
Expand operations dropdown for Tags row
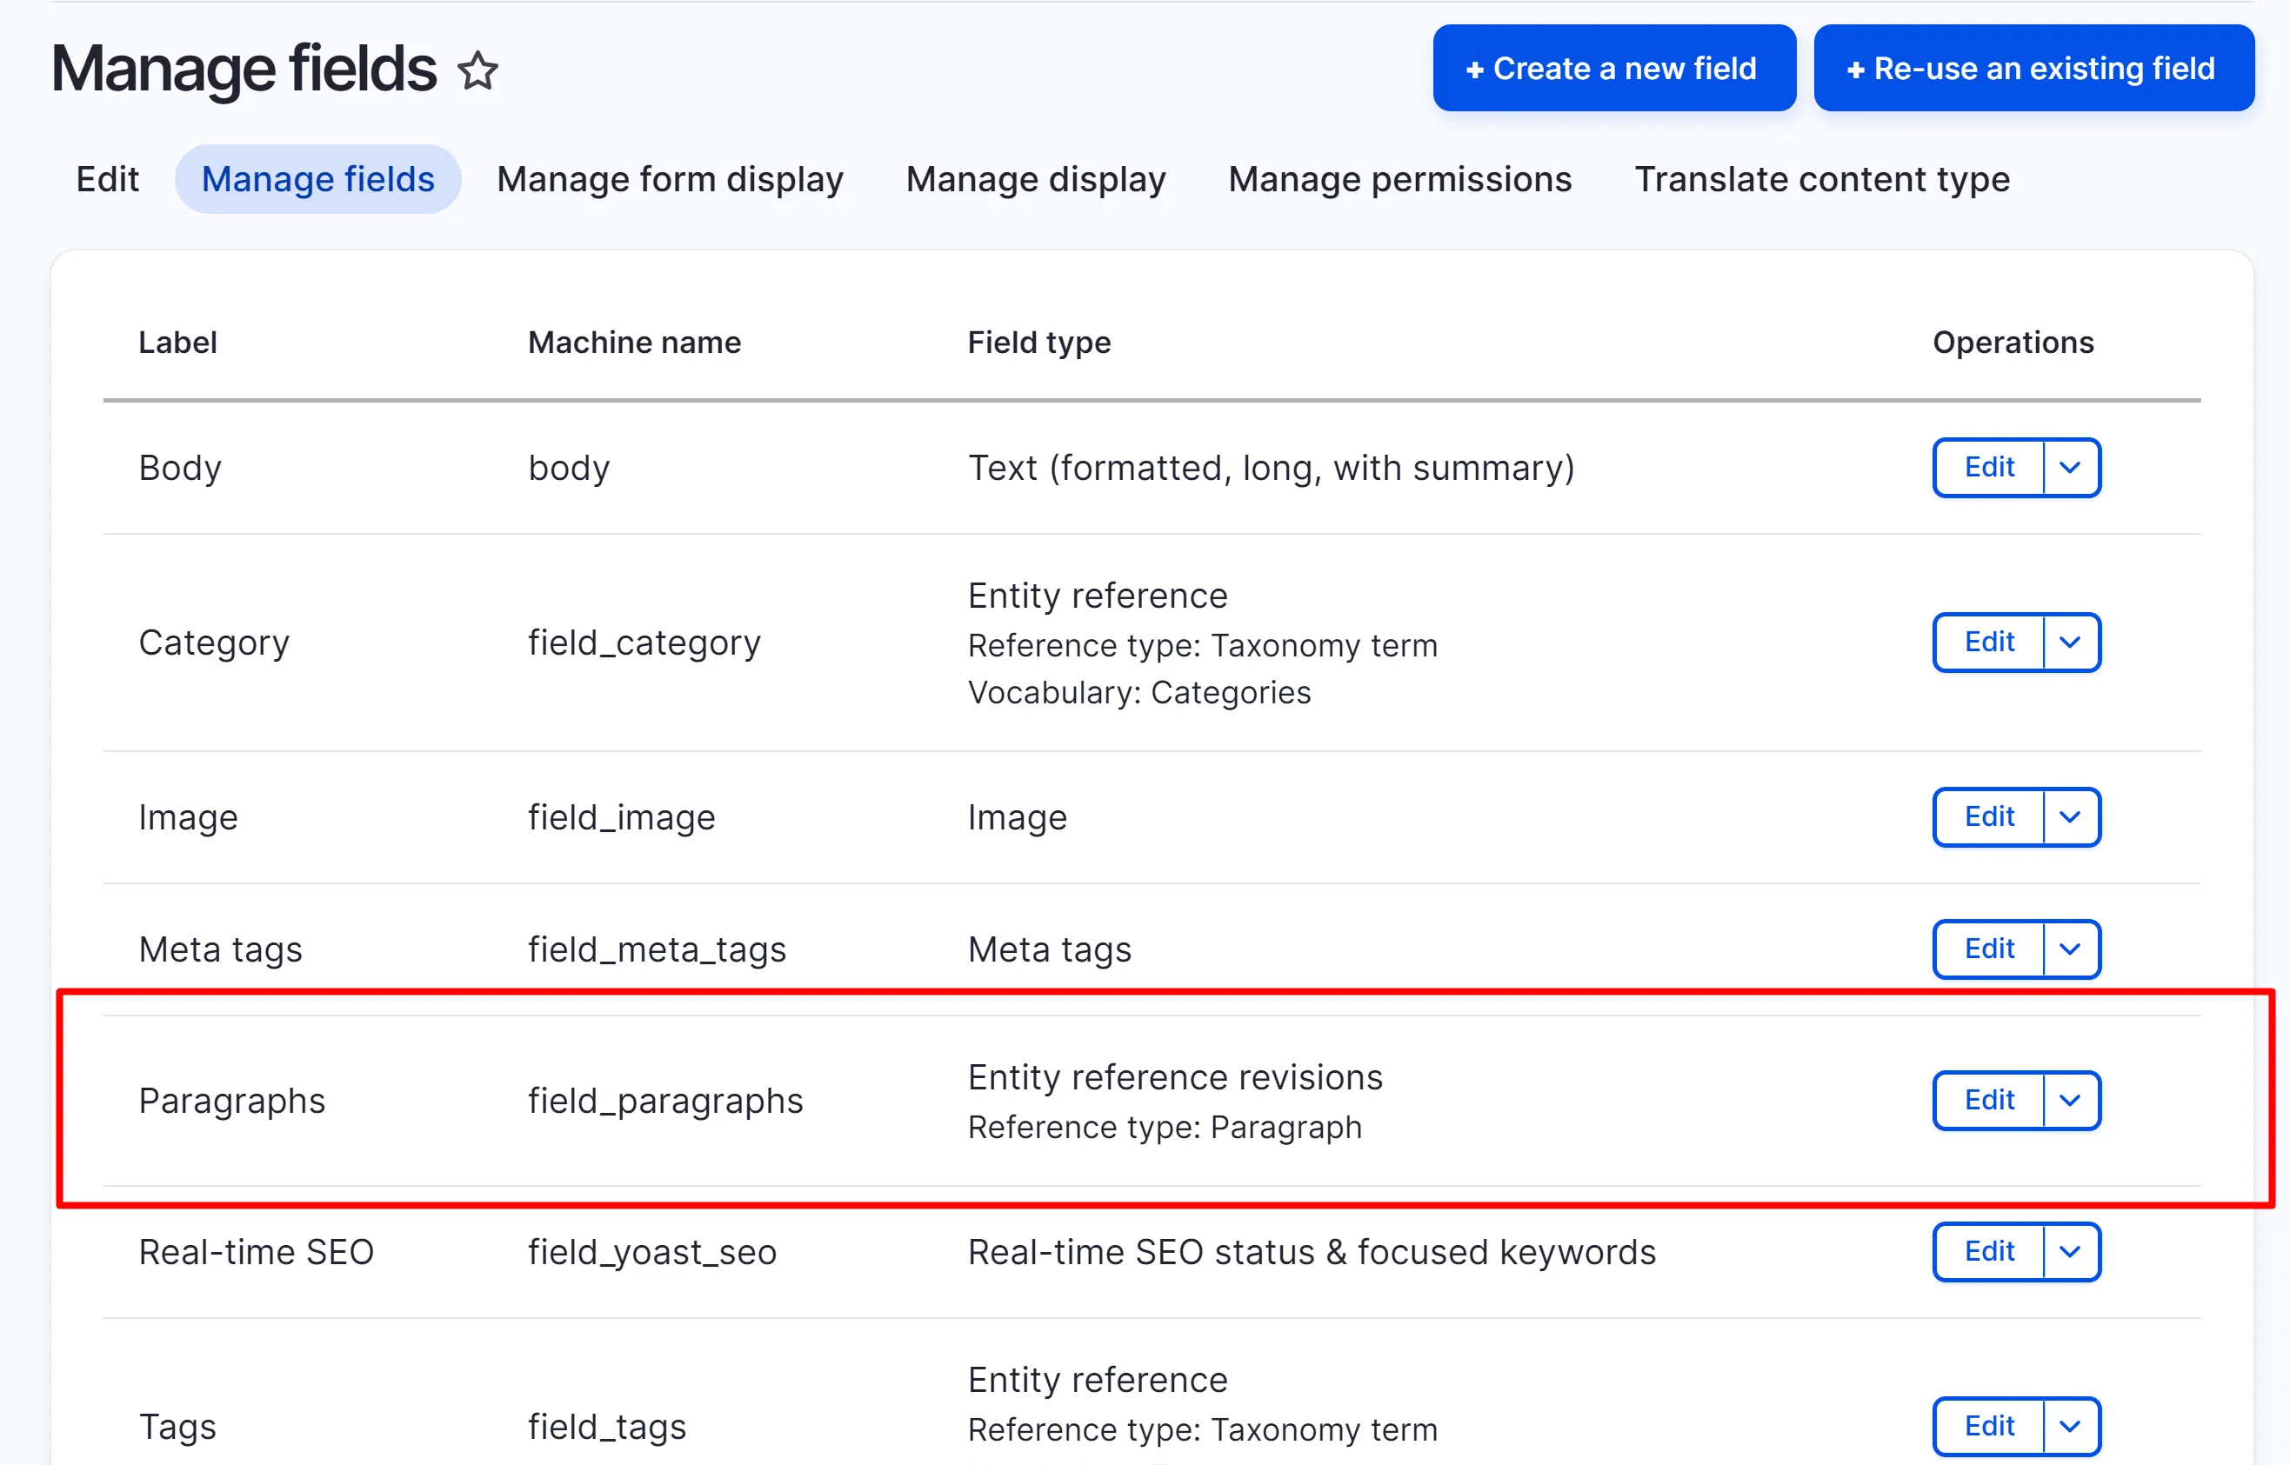click(x=2070, y=1425)
